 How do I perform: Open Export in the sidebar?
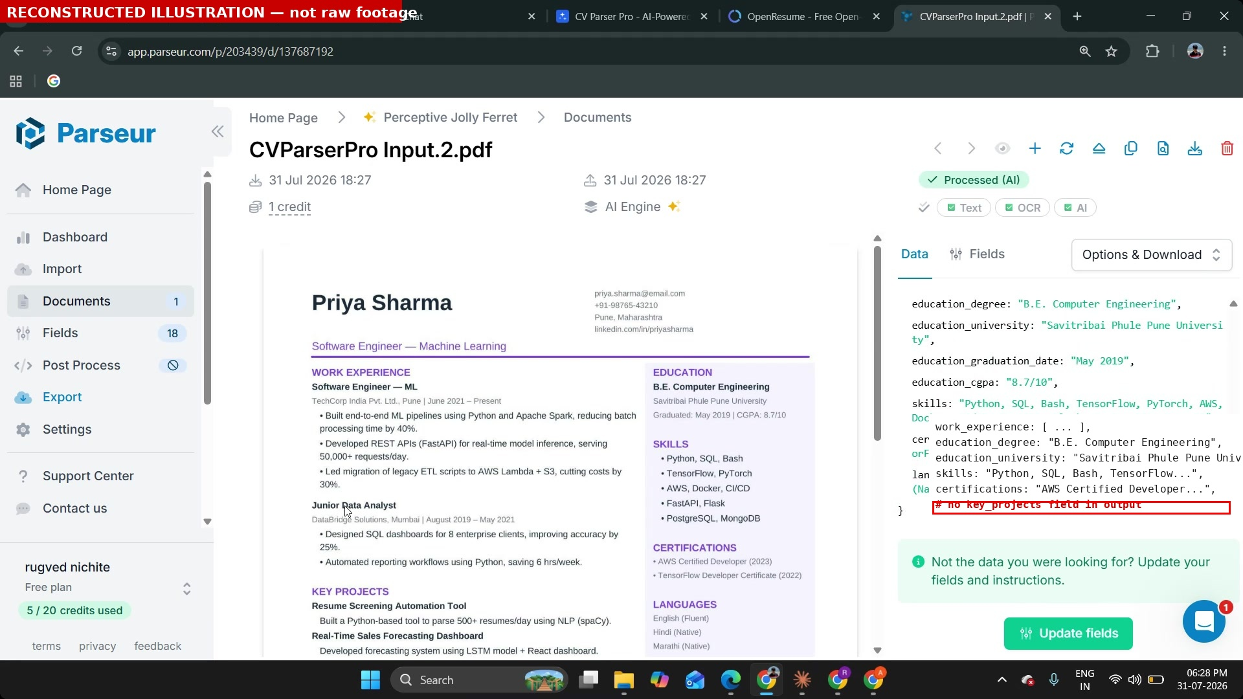pyautogui.click(x=100, y=397)
